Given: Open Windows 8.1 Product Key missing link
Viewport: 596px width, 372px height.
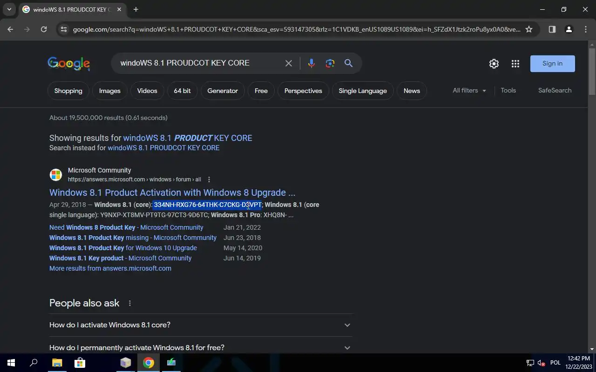Looking at the screenshot, I should click(133, 238).
